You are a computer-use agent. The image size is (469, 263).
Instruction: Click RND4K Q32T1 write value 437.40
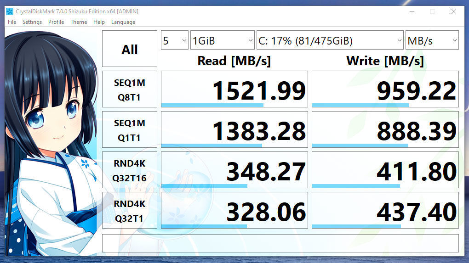click(385, 211)
